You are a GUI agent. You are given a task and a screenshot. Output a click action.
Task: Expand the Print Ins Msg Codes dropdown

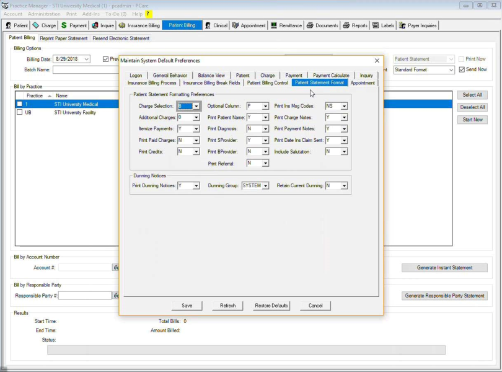click(344, 107)
